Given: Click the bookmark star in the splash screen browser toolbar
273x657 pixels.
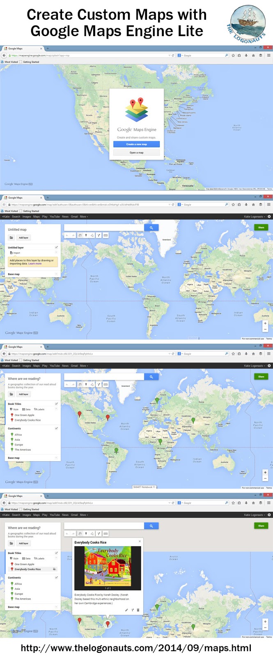Looking at the screenshot, I should coord(233,55).
